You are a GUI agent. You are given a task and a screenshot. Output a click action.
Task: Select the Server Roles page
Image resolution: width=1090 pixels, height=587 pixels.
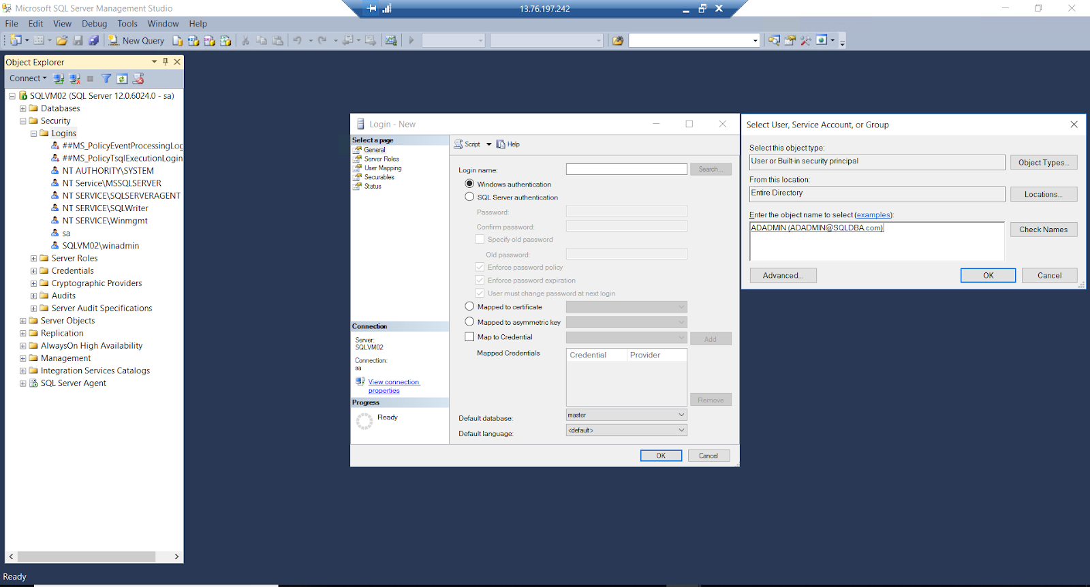(x=381, y=159)
